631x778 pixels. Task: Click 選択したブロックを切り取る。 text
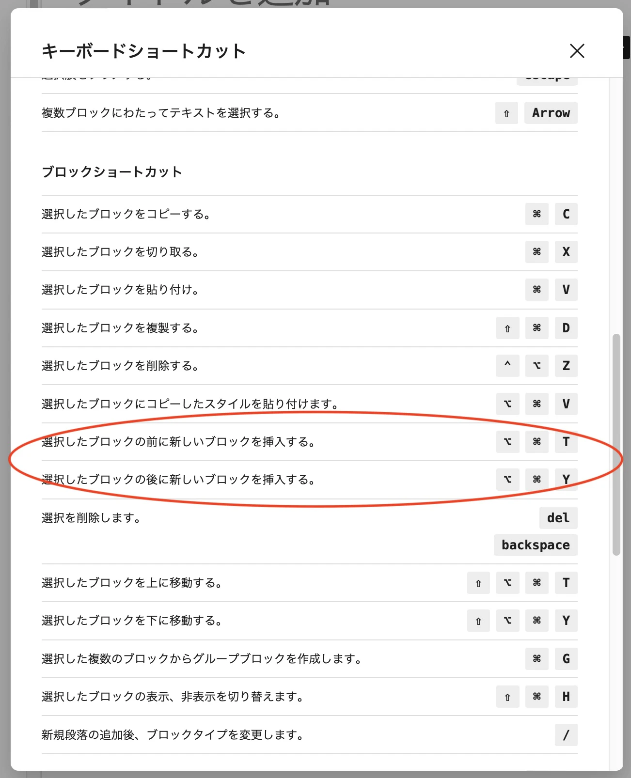121,252
